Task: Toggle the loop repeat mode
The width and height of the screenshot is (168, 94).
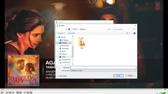Action: pyautogui.click(x=28, y=93)
